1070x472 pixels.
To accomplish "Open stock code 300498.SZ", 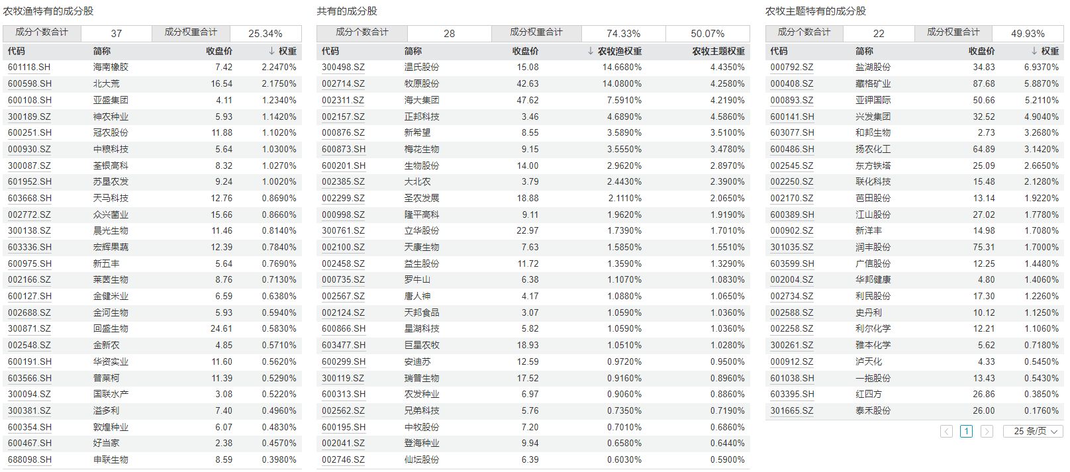I will 343,68.
